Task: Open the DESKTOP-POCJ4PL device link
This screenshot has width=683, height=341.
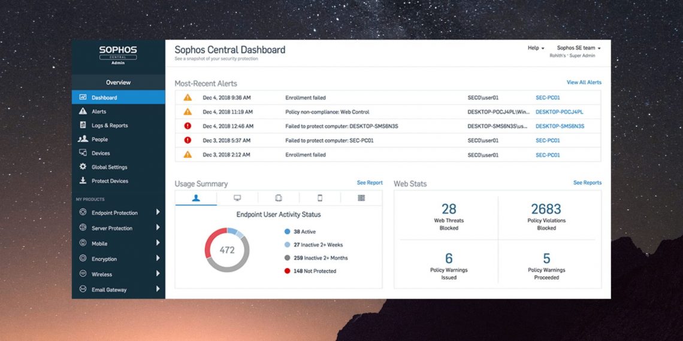Action: (560, 112)
